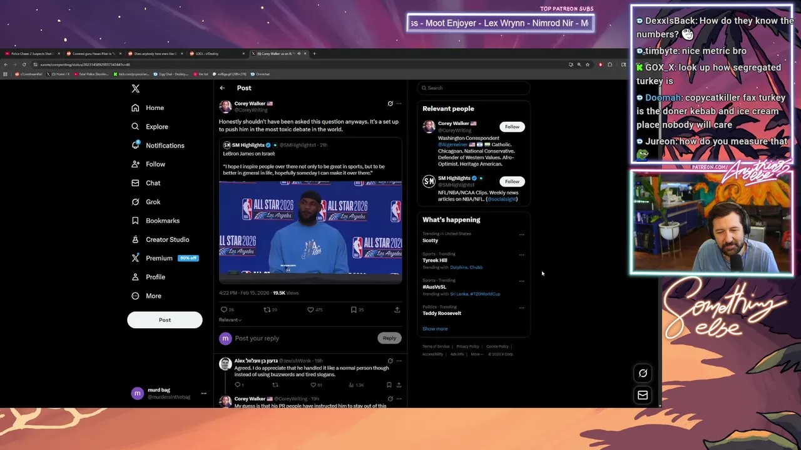
Task: Open the X logo home icon
Action: coord(135,89)
